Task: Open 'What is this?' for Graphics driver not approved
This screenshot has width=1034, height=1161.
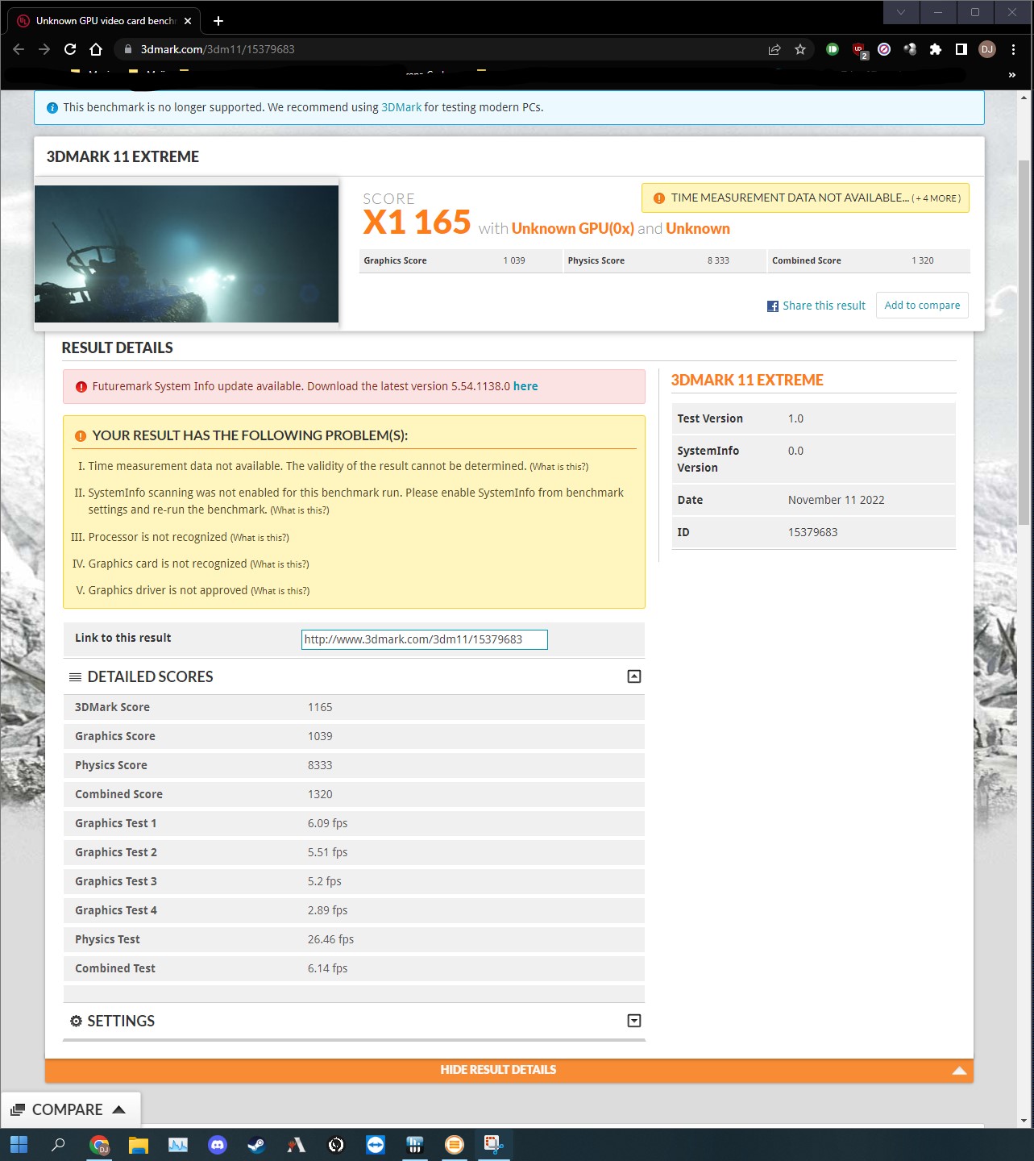Action: (280, 591)
